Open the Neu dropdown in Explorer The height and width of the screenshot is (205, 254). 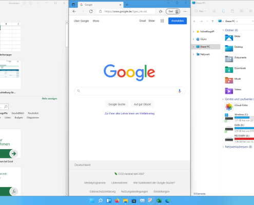pos(200,11)
